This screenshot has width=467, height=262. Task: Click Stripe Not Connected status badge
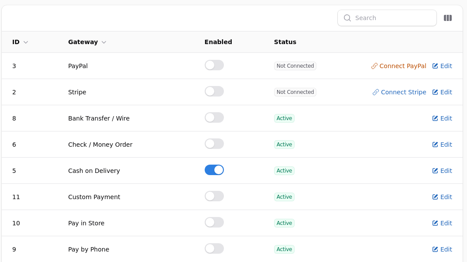pyautogui.click(x=295, y=92)
